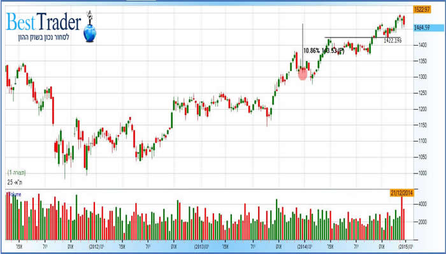
Task: Select the vertical measurement line above pink circle
Action: tap(302, 44)
